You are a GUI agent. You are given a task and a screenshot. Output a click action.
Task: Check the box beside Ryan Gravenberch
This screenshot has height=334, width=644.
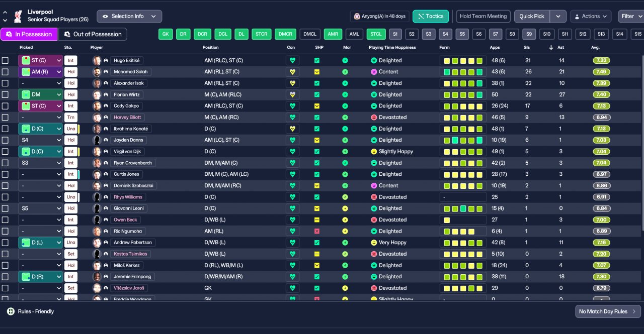[x=5, y=163]
